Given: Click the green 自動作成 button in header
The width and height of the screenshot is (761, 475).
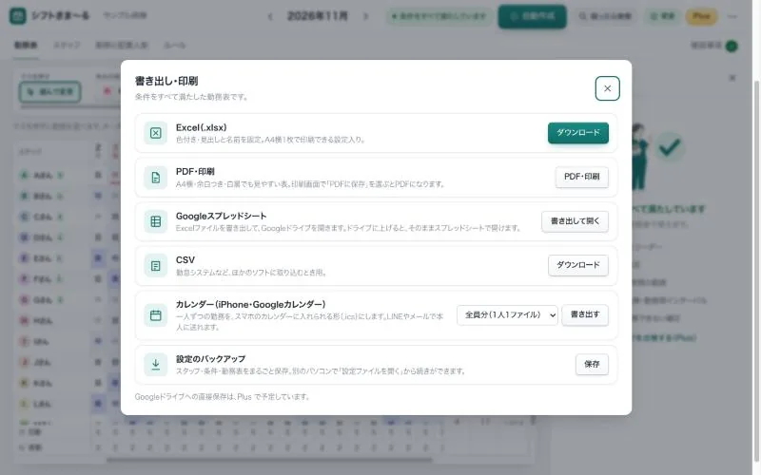Looking at the screenshot, I should (x=532, y=16).
